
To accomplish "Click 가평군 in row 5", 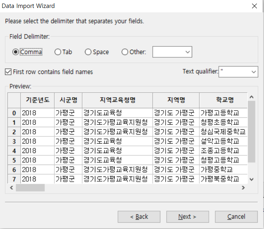I will [x=68, y=160].
